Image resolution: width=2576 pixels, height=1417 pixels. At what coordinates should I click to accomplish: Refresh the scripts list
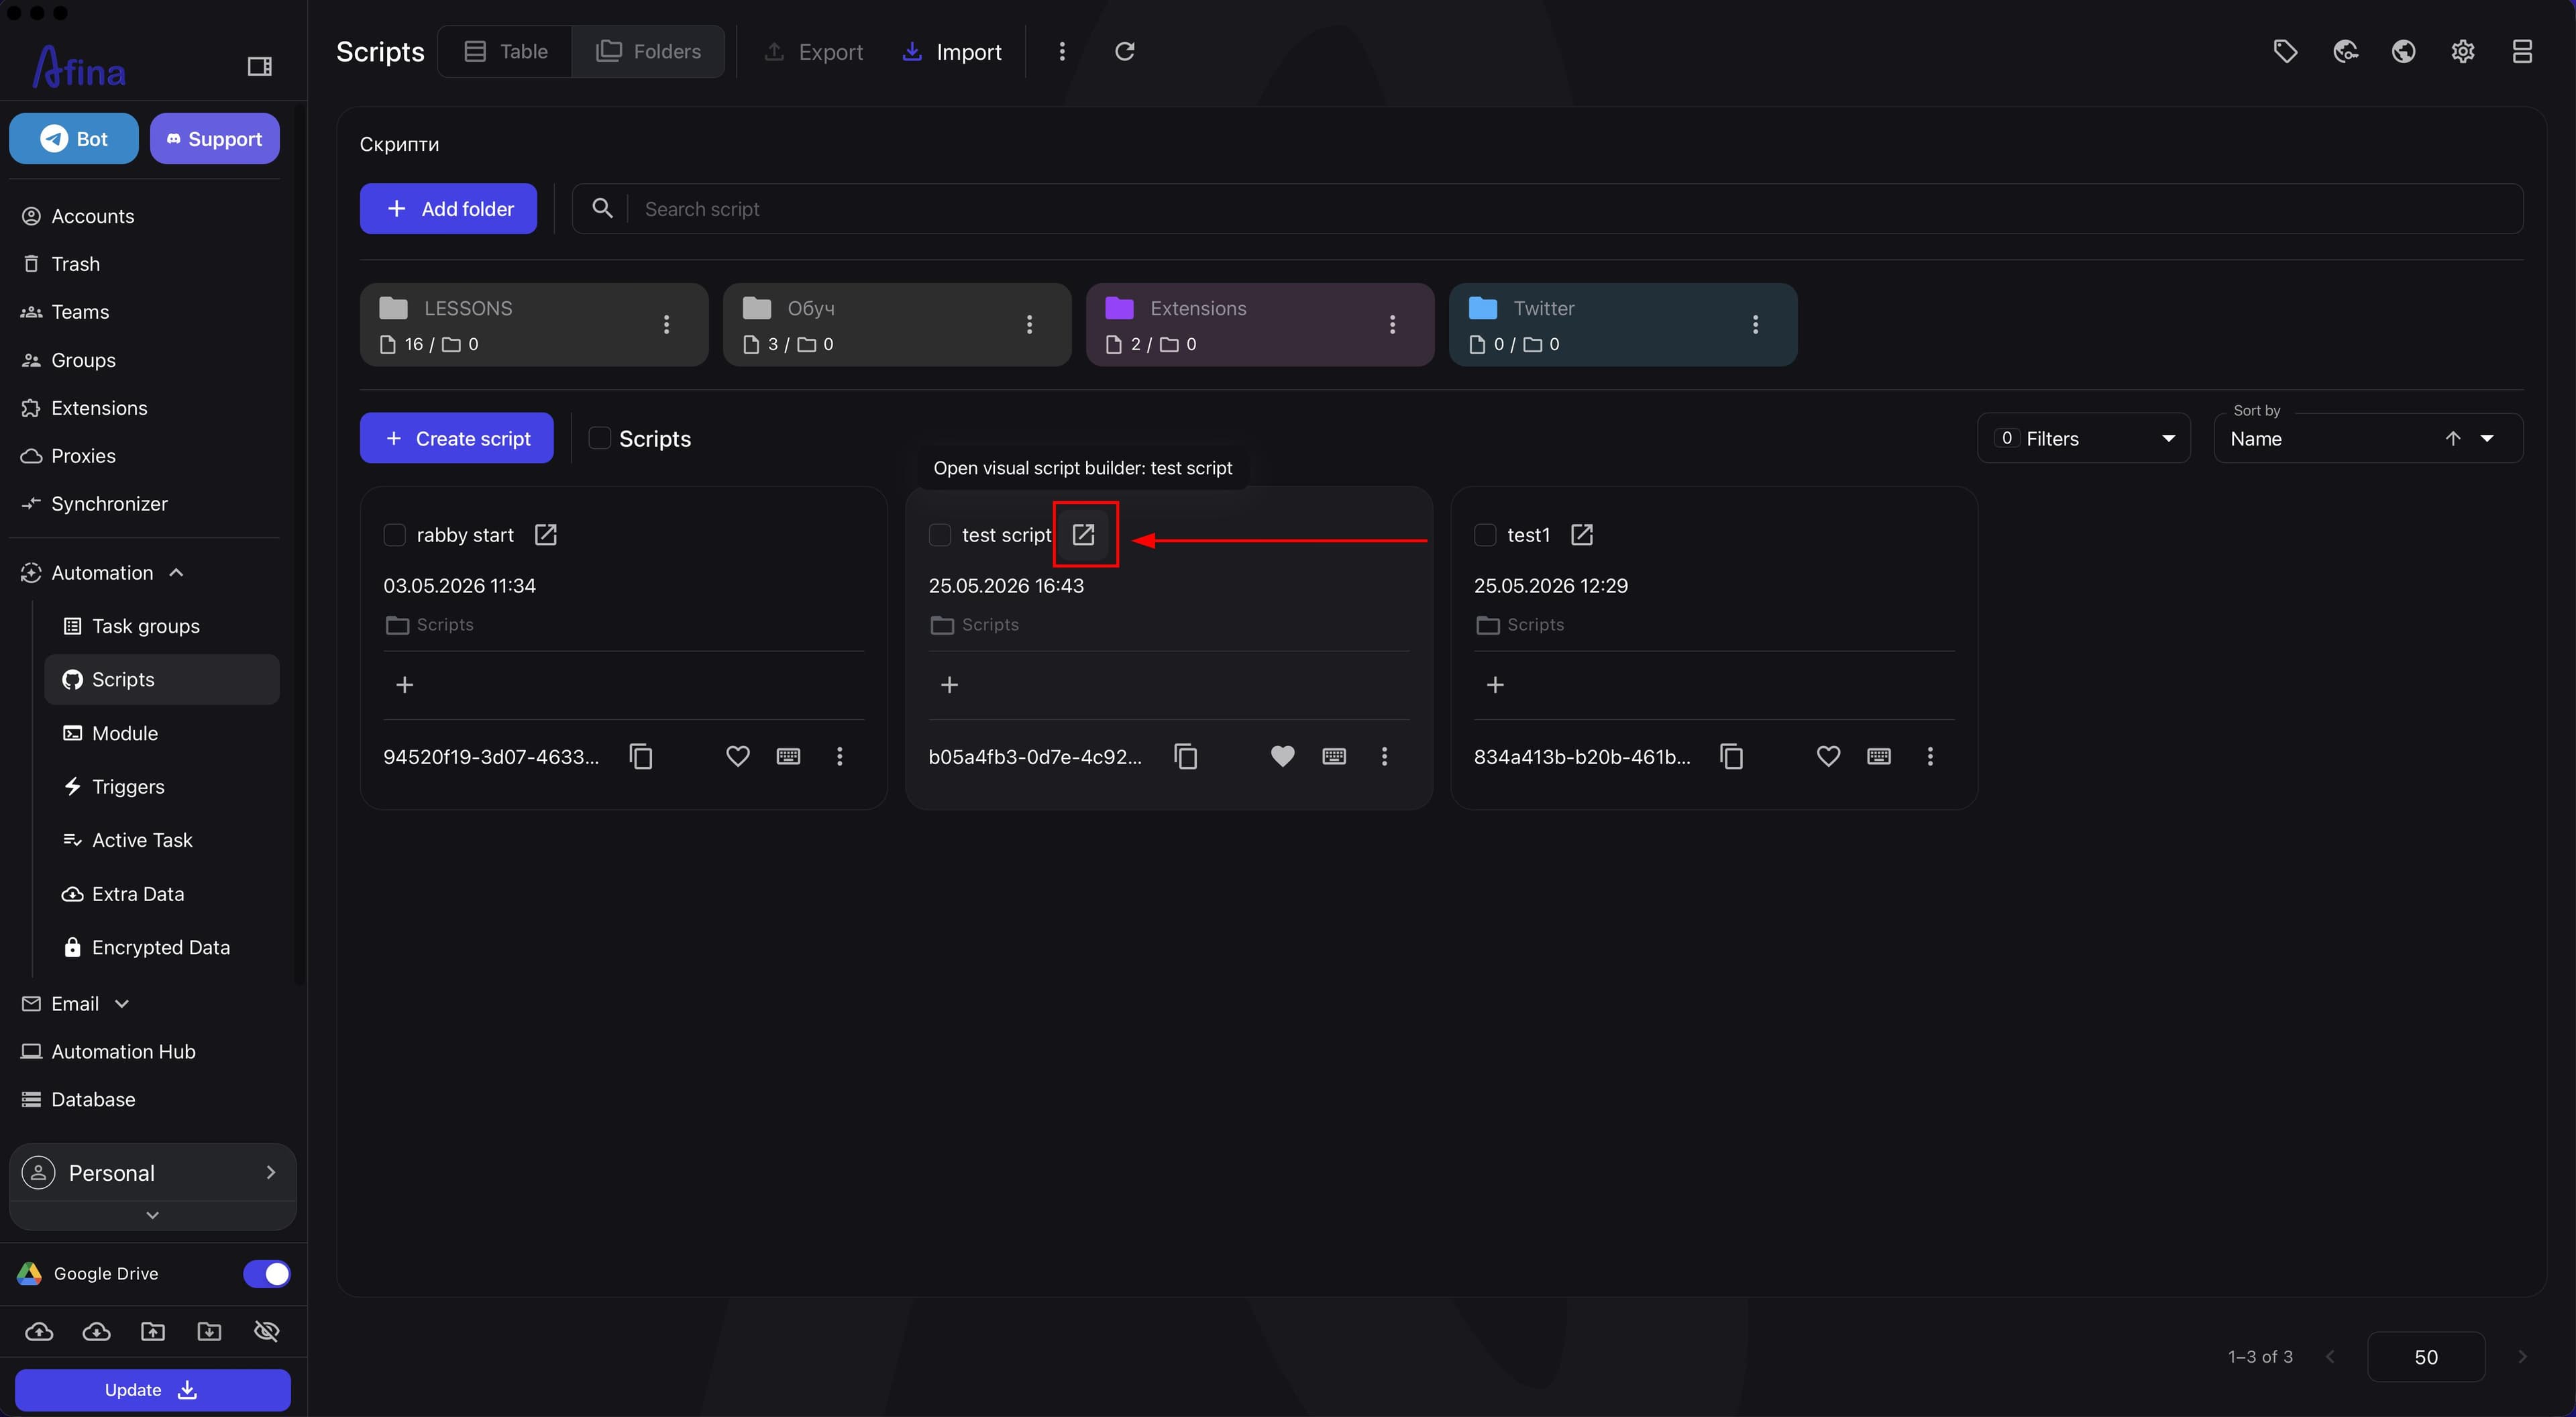pos(1124,51)
